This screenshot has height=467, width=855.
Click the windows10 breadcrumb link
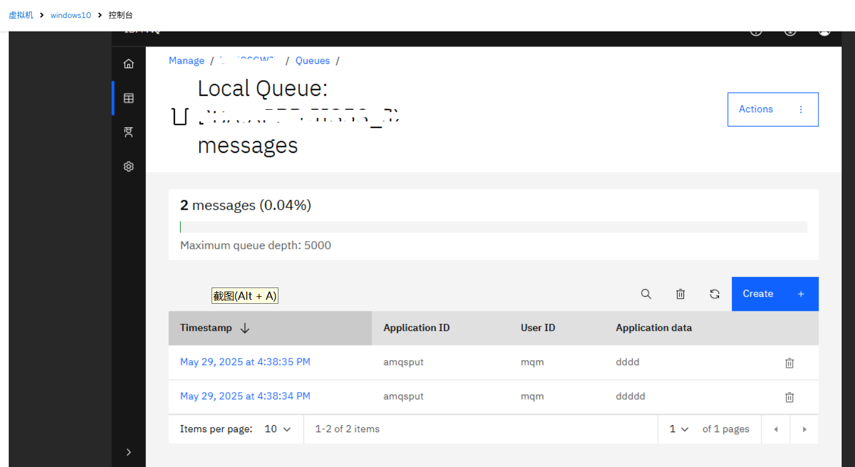71,15
